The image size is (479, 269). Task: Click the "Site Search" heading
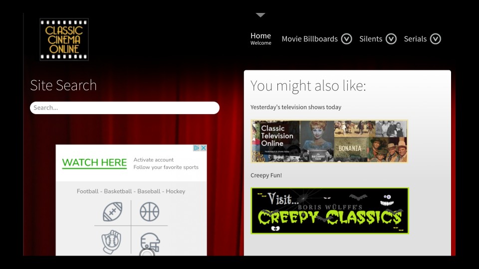point(63,85)
